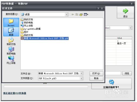The width and height of the screenshot is (137, 102).
Task: Click the 退出 green arrow button in main window
Action: point(125,12)
